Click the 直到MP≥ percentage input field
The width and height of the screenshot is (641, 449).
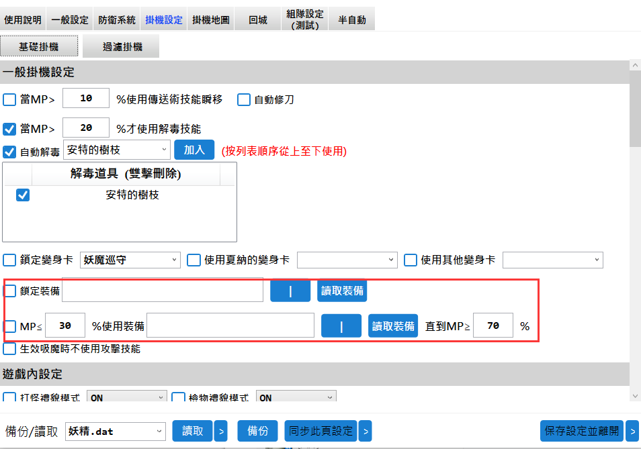tap(493, 326)
